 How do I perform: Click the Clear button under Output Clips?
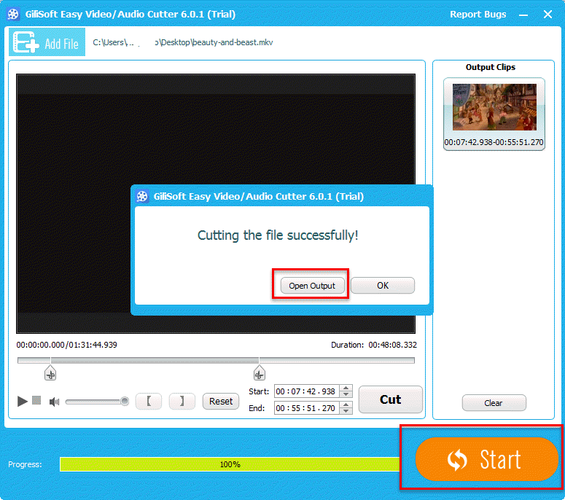(494, 403)
